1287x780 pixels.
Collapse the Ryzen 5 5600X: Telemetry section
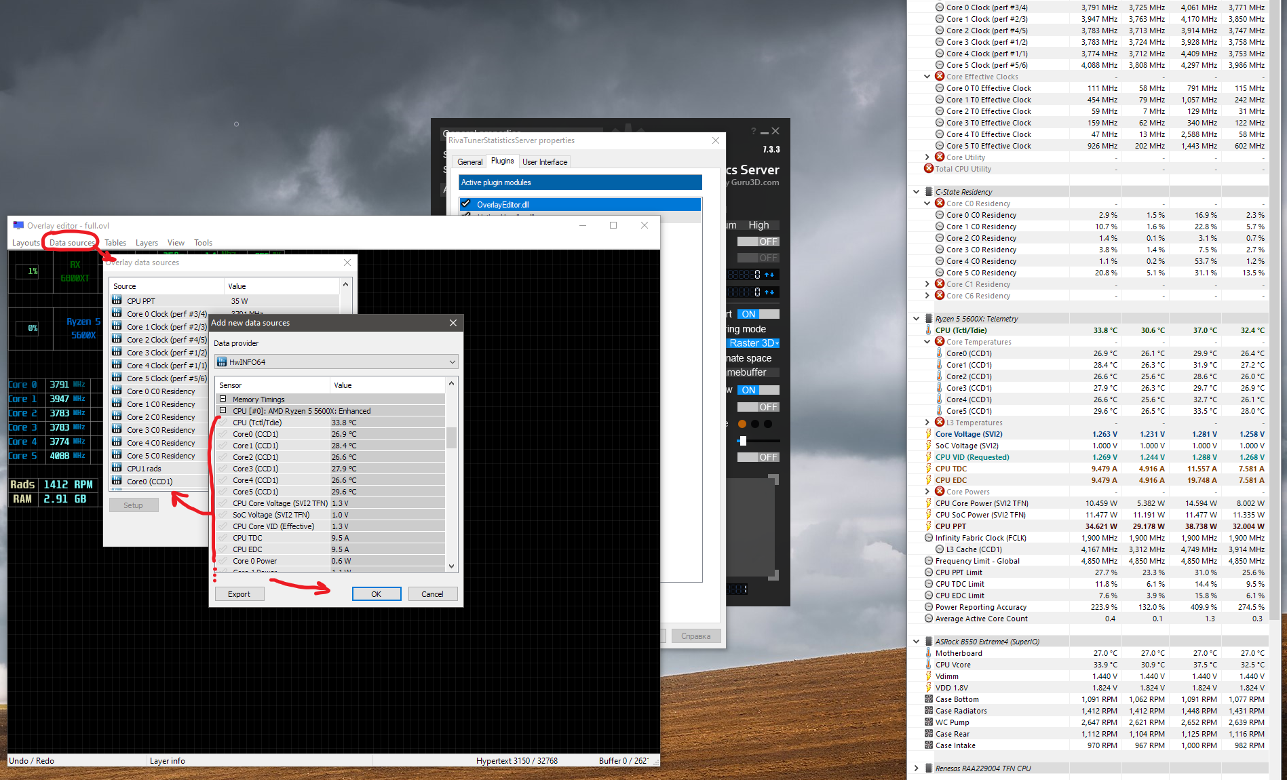point(917,319)
